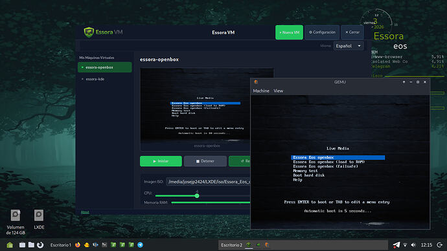
Task: Open the Telegram tray icon with red dot
Action: click(x=396, y=245)
